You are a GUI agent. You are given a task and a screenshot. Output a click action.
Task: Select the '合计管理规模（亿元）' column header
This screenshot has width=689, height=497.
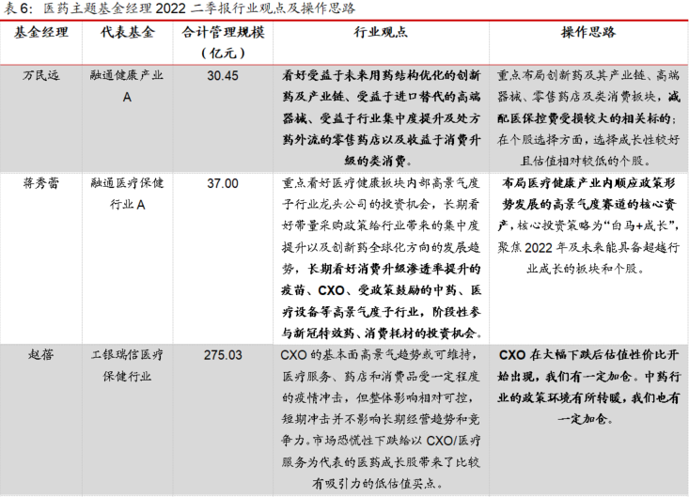click(x=223, y=42)
